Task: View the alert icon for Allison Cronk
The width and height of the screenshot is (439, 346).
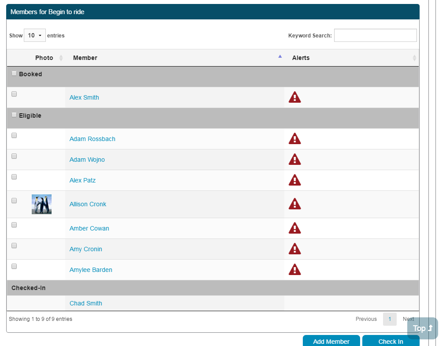Action: pyautogui.click(x=294, y=204)
